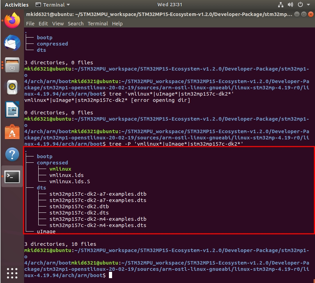
Task: Click stm32mp157c-dk2-m4-examples.dtb entry
Action: pyautogui.click(x=98, y=219)
